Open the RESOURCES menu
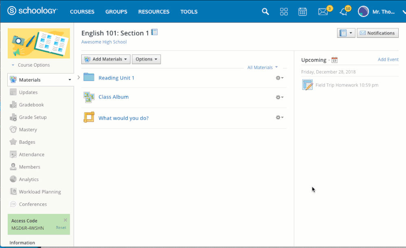Viewport: 406px width, 248px height. tap(154, 12)
